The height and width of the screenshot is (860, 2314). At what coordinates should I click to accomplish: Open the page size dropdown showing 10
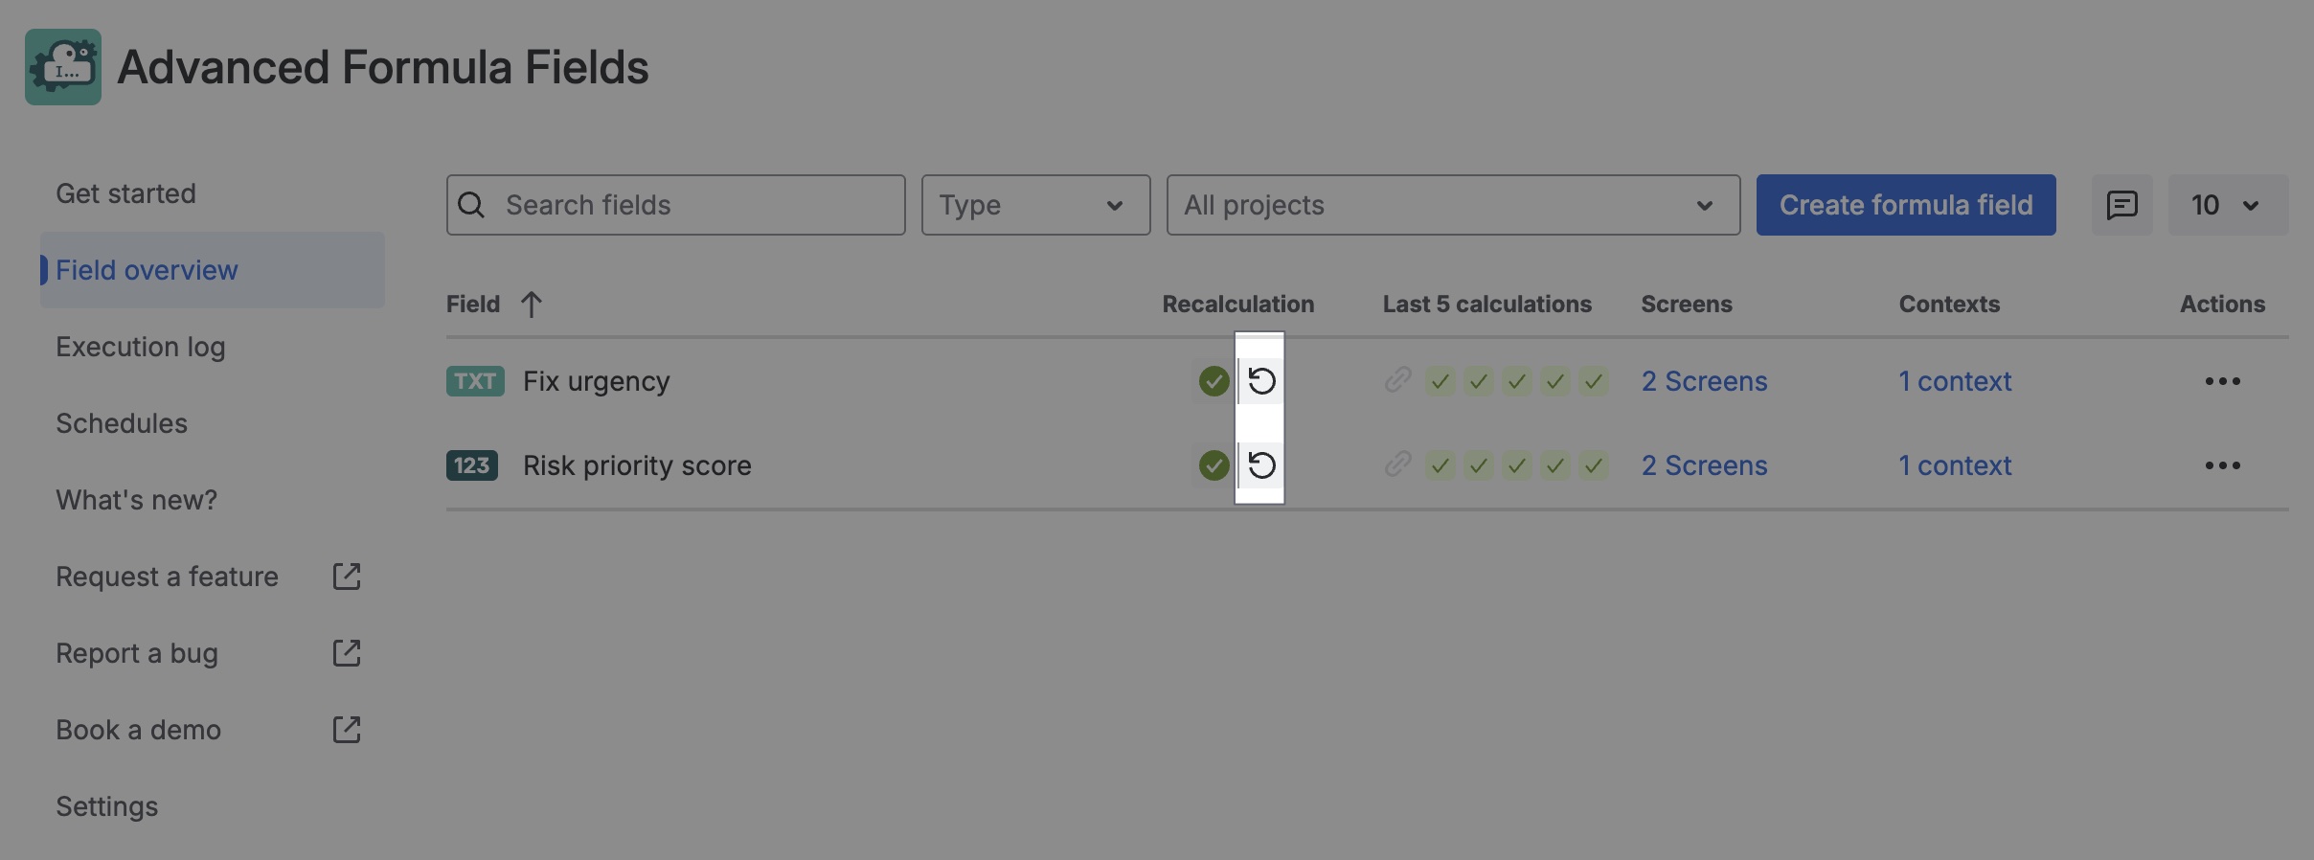click(x=2228, y=205)
